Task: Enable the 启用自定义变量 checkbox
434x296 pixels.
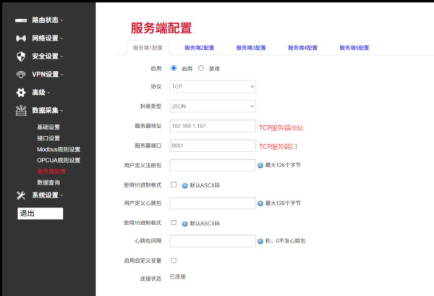Action: [x=174, y=261]
